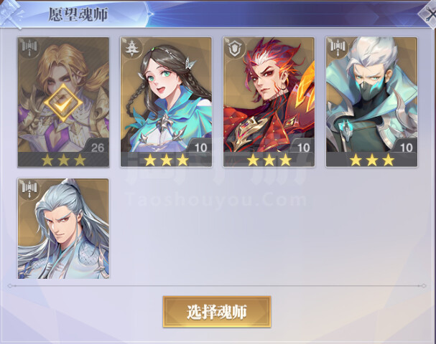Screen dimensions: 436x344
Task: Click the attack-type icon on blonde hero card
Action: pos(29,47)
